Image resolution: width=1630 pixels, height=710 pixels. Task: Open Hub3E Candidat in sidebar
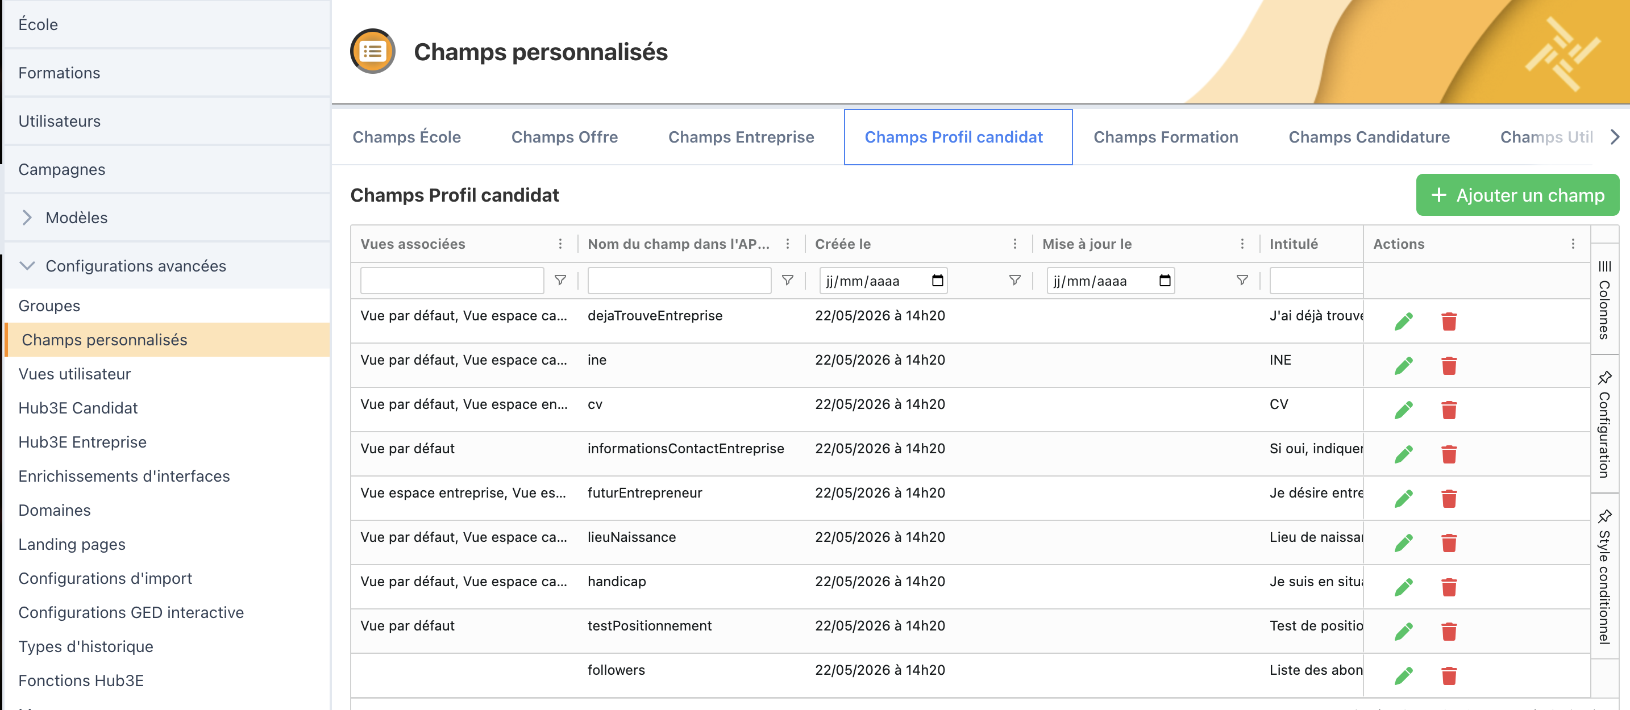[x=167, y=408]
